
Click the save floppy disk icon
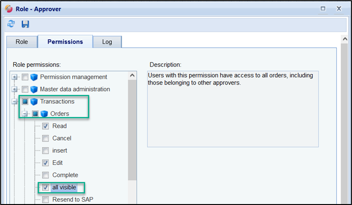pyautogui.click(x=25, y=24)
